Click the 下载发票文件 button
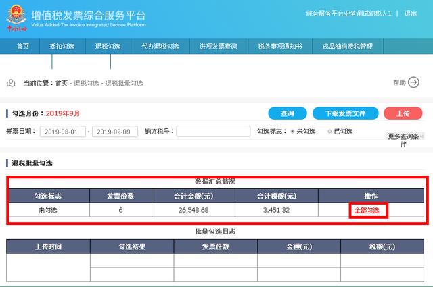The height and width of the screenshot is (287, 433). pyautogui.click(x=346, y=113)
